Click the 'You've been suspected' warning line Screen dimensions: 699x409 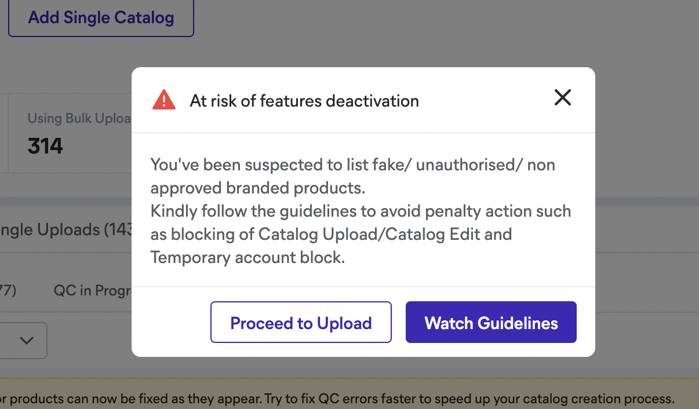point(352,165)
